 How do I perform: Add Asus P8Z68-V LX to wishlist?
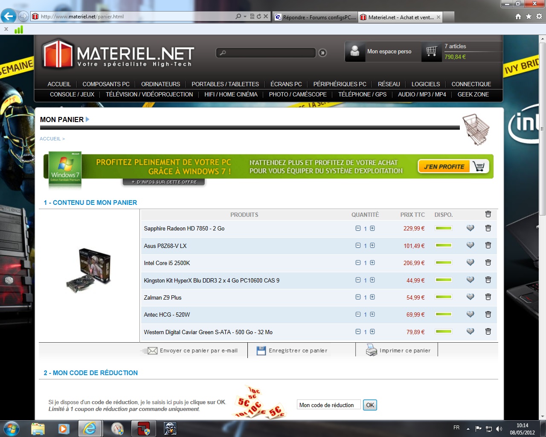470,245
